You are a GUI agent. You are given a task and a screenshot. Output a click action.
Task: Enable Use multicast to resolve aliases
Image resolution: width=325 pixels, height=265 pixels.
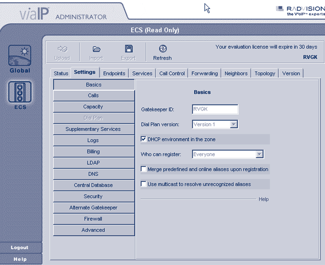point(144,184)
